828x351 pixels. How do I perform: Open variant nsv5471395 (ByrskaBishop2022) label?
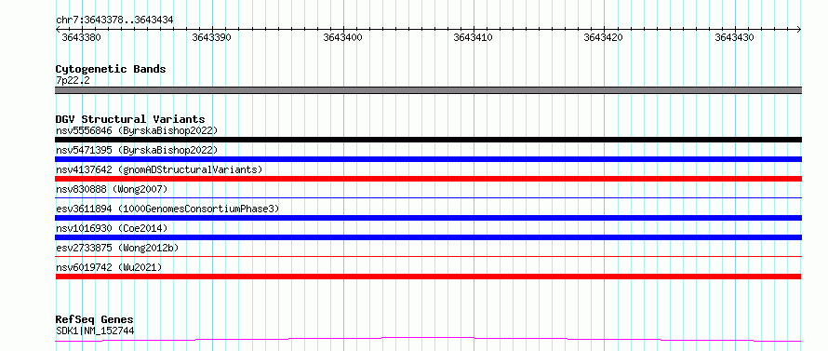137,150
